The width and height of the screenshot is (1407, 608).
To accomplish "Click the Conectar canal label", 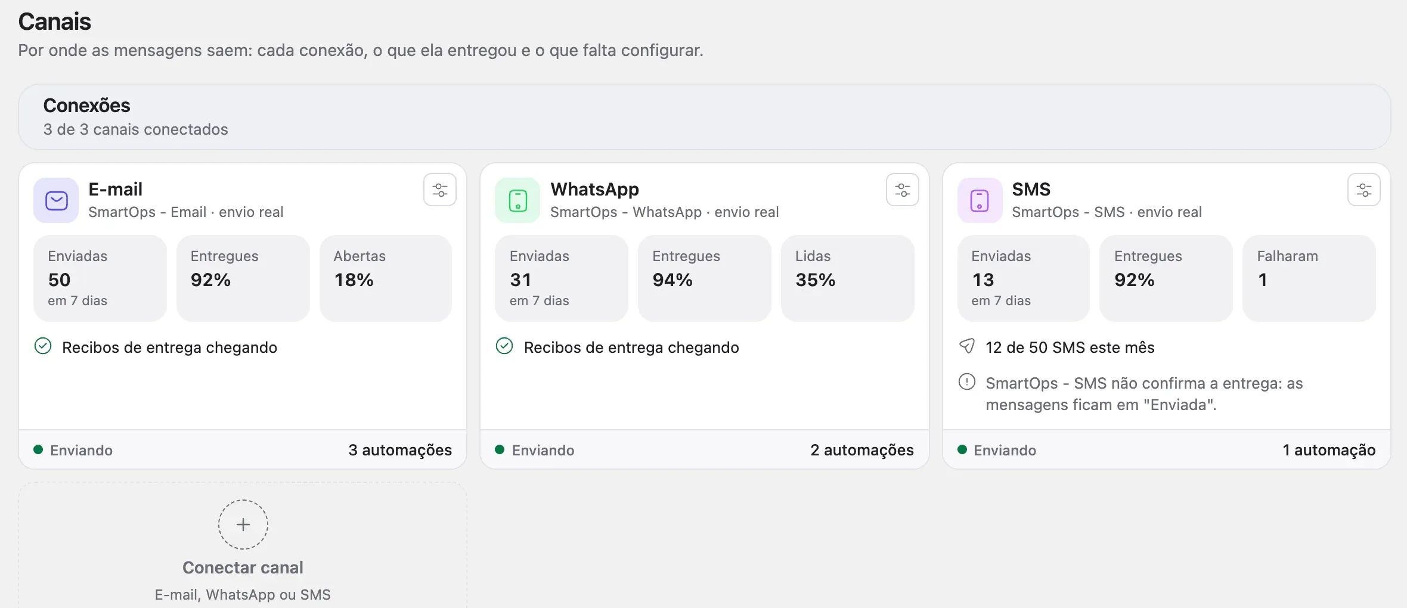I will coord(243,567).
